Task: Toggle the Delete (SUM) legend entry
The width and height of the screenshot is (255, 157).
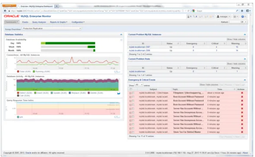Action: (95, 93)
